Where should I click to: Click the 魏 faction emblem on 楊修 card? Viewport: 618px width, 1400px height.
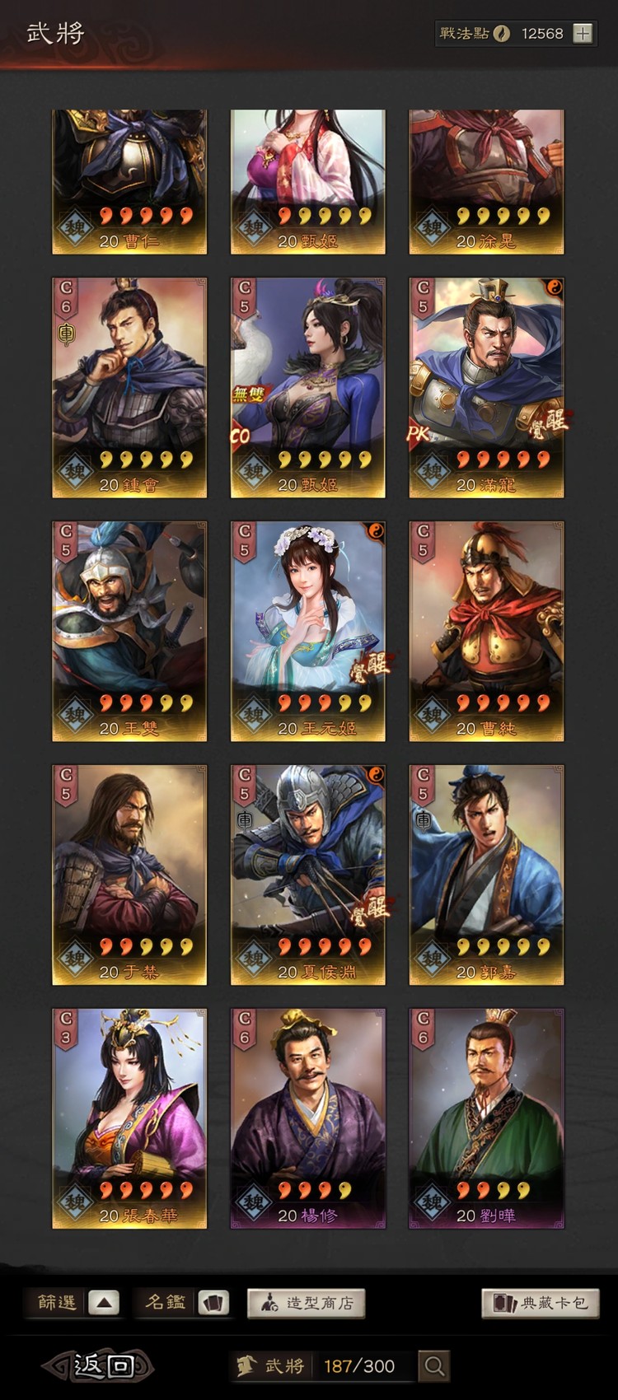(x=253, y=1202)
